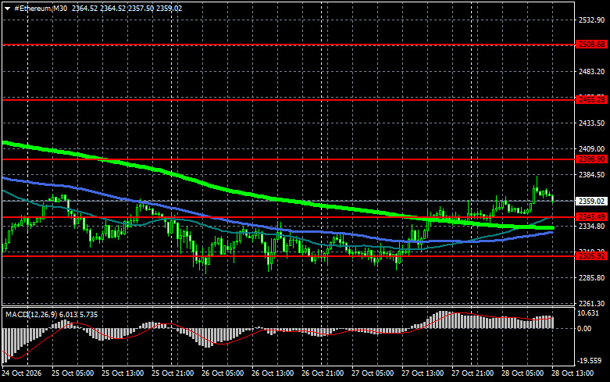The width and height of the screenshot is (610, 382).
Task: Click the MACD zero level label 0.00
Action: coord(584,329)
